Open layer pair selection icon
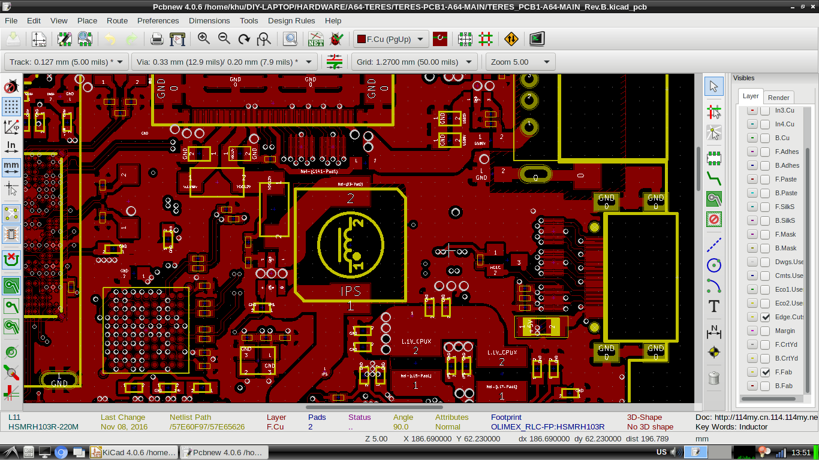This screenshot has height=460, width=819. pos(440,40)
